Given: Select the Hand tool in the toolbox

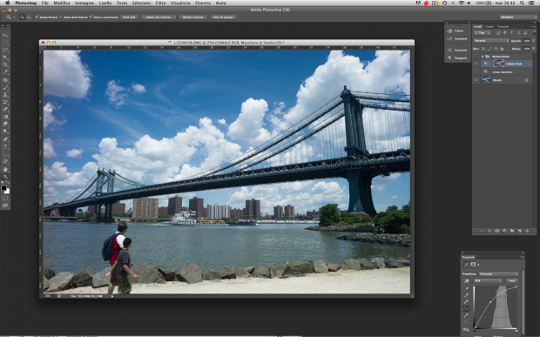Looking at the screenshot, I should coord(5,169).
